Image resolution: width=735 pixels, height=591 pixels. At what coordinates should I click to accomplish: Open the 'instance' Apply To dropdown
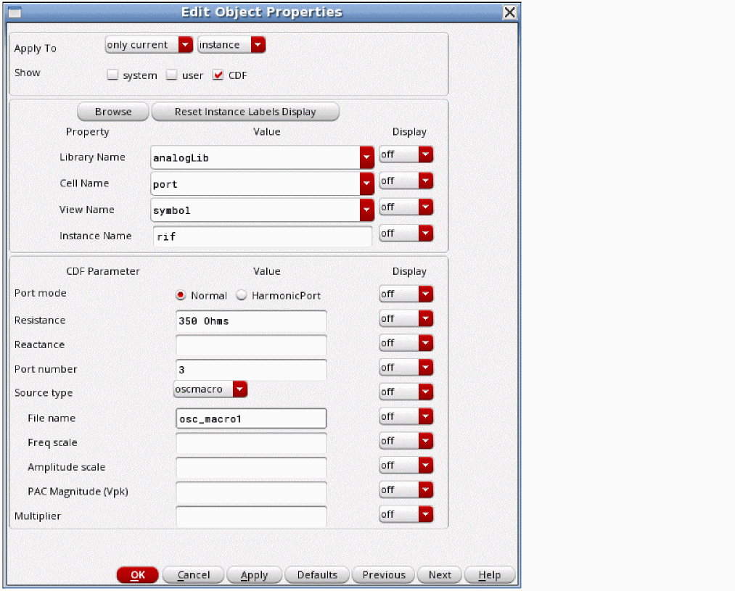[231, 45]
